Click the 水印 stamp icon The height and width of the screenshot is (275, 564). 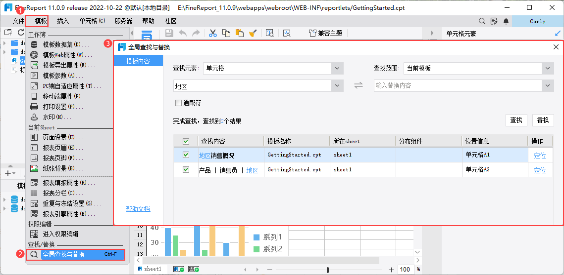point(35,117)
